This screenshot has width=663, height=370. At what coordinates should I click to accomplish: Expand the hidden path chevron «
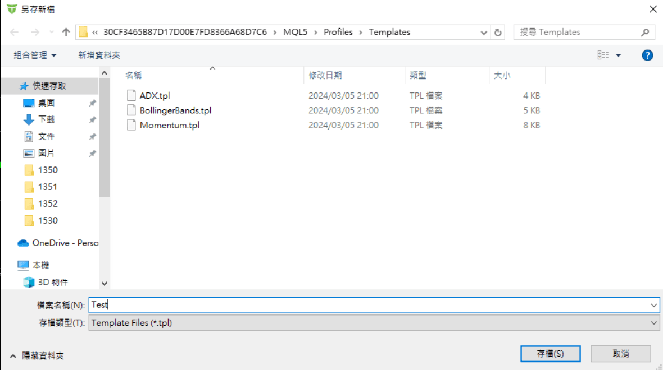[x=95, y=32]
